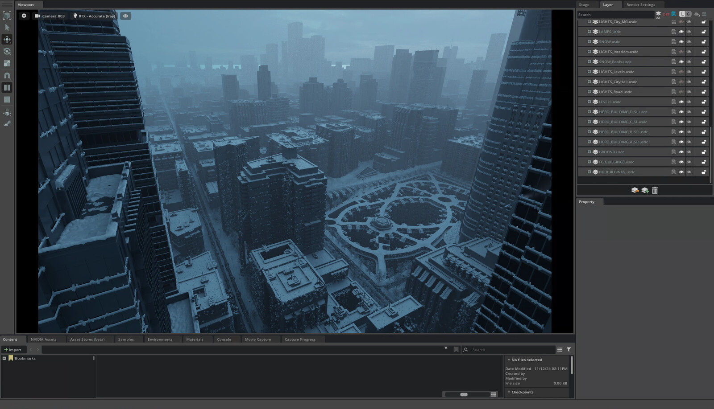The width and height of the screenshot is (714, 409).
Task: Click the Content browser filter icon
Action: click(x=569, y=350)
